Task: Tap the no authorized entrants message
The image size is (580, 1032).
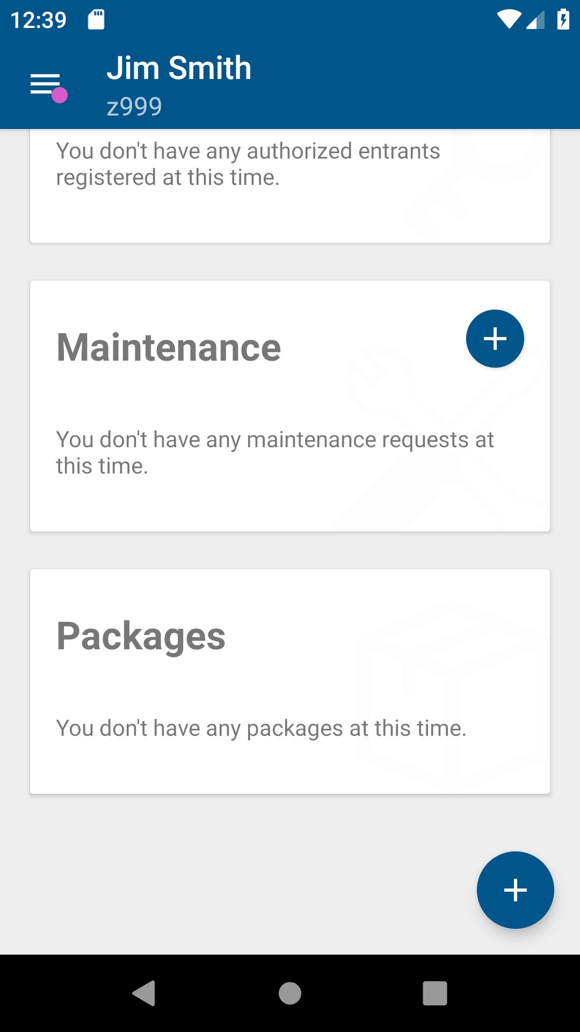Action: click(x=248, y=164)
